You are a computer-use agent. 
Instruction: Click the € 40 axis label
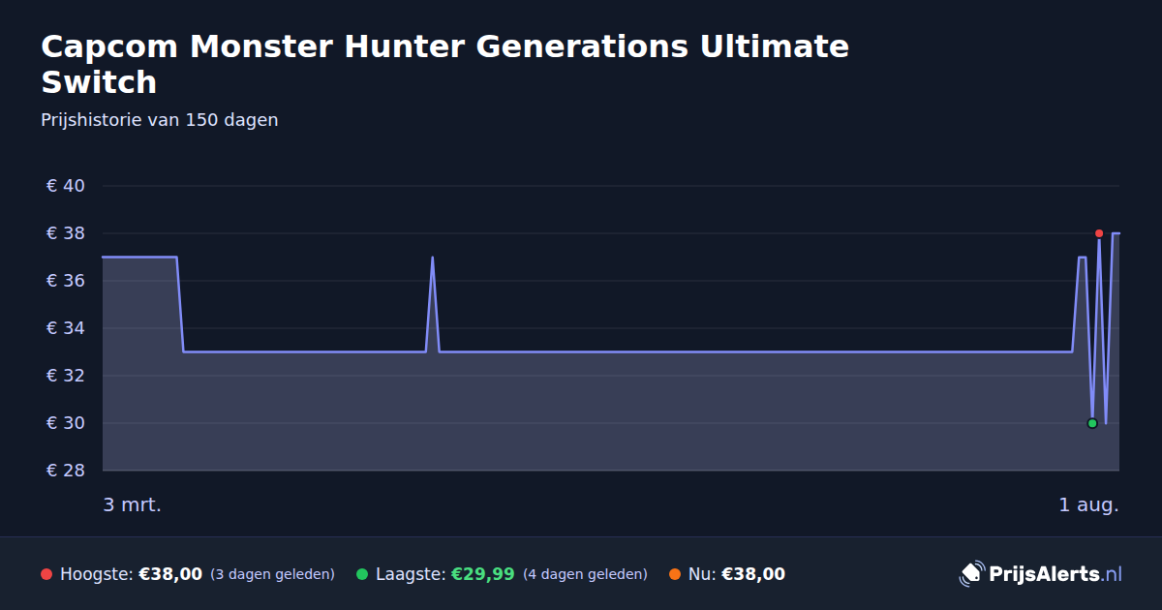tap(66, 186)
